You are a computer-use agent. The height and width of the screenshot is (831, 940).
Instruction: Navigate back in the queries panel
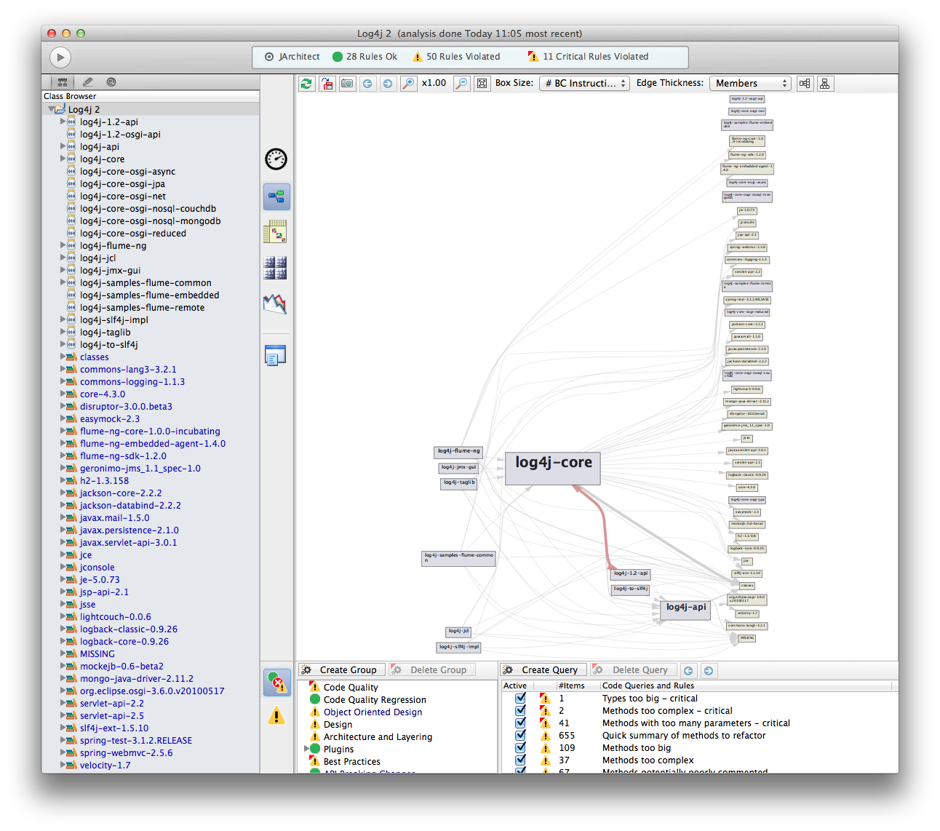coord(688,670)
